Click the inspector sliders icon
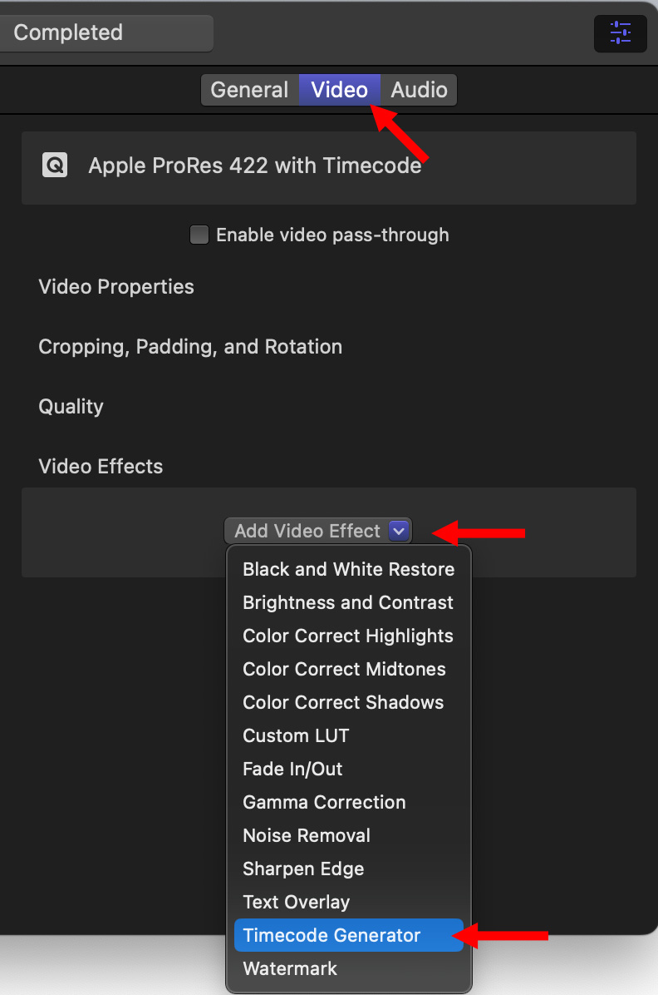 (620, 33)
